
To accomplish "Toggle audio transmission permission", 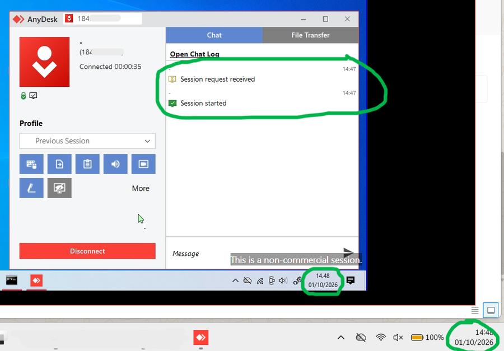I will tap(115, 164).
